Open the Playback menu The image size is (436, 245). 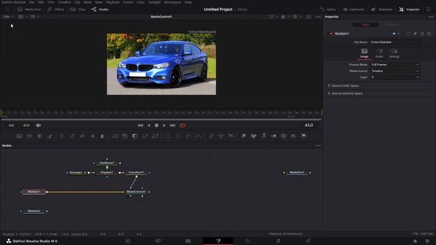[x=112, y=2]
